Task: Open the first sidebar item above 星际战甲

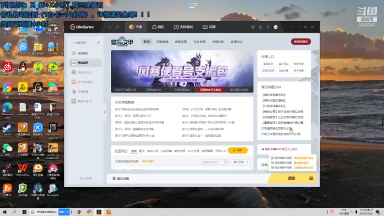Action: [85, 53]
